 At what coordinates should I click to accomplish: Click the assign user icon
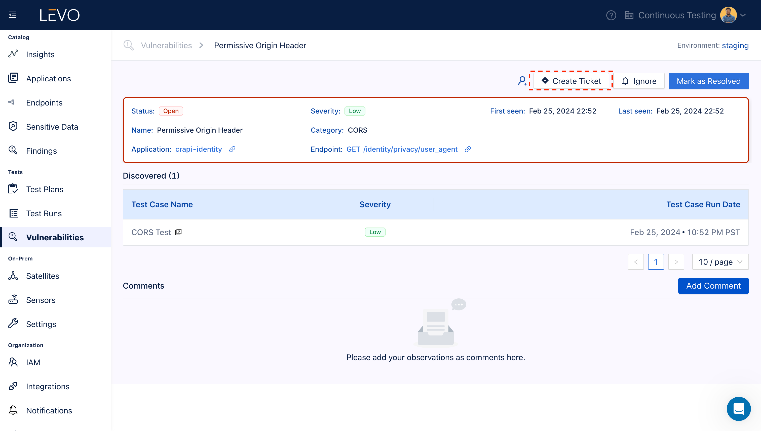[x=522, y=81]
